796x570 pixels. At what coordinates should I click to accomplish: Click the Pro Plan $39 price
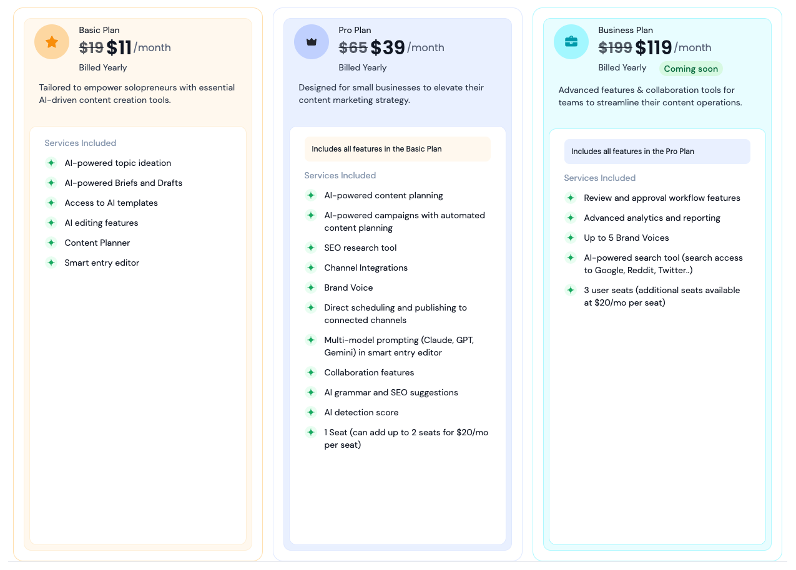[x=388, y=47]
